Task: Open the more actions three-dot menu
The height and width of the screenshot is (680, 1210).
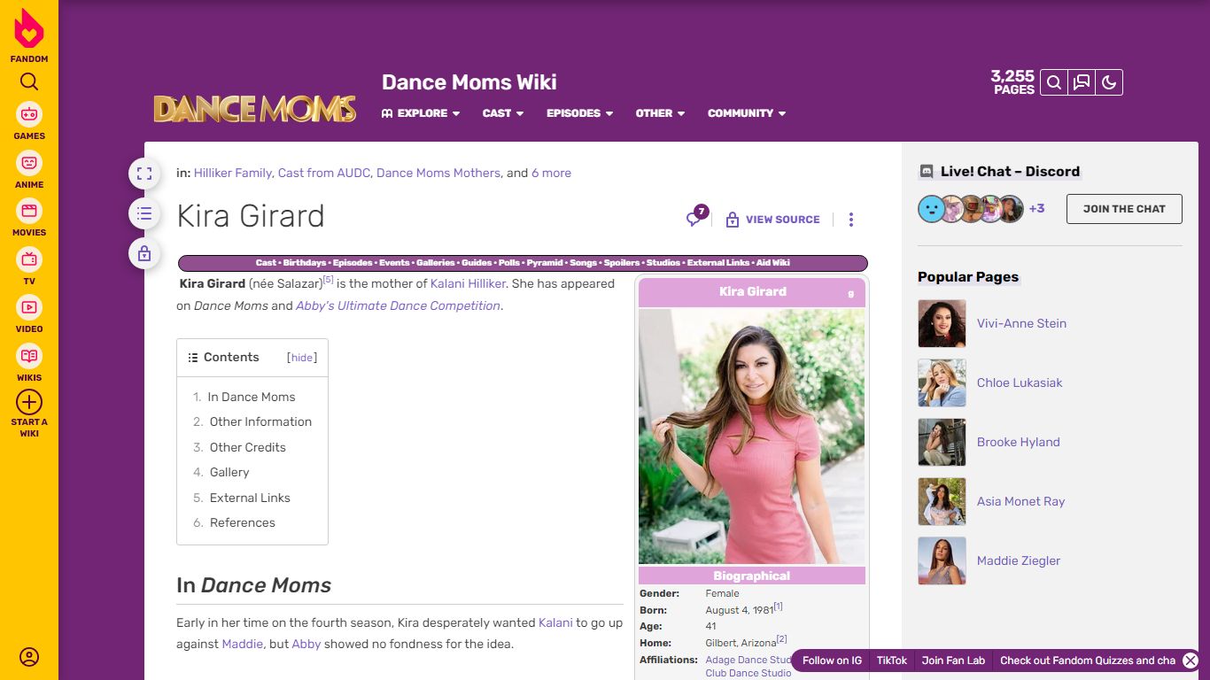Action: pos(850,220)
